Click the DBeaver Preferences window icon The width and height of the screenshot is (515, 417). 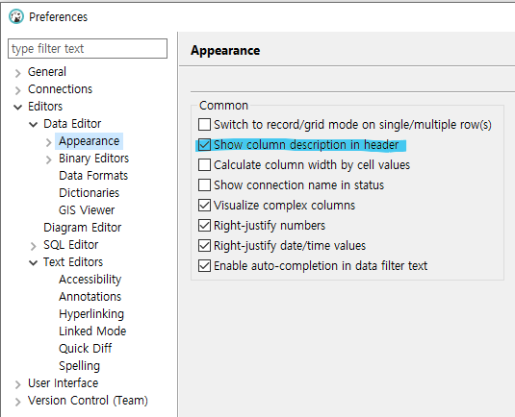coord(16,16)
